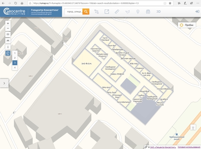Zoom out with the minus button
This screenshot has width=201, height=149.
tap(8, 28)
